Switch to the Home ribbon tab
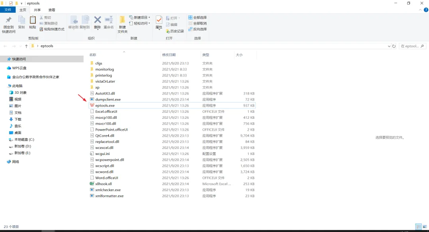This screenshot has height=232, width=429. click(x=23, y=10)
